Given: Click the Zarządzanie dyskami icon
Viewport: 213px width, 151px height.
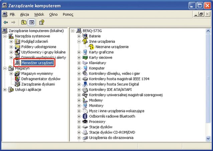Looking at the screenshot, I should click(17, 84).
